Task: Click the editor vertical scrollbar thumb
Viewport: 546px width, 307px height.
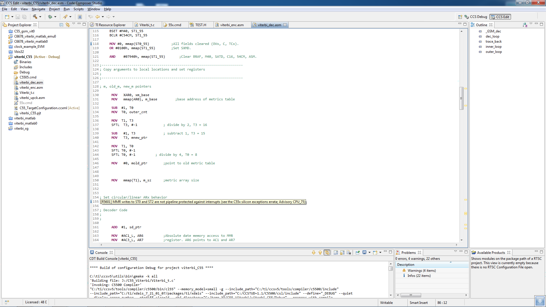Action: [x=461, y=98]
